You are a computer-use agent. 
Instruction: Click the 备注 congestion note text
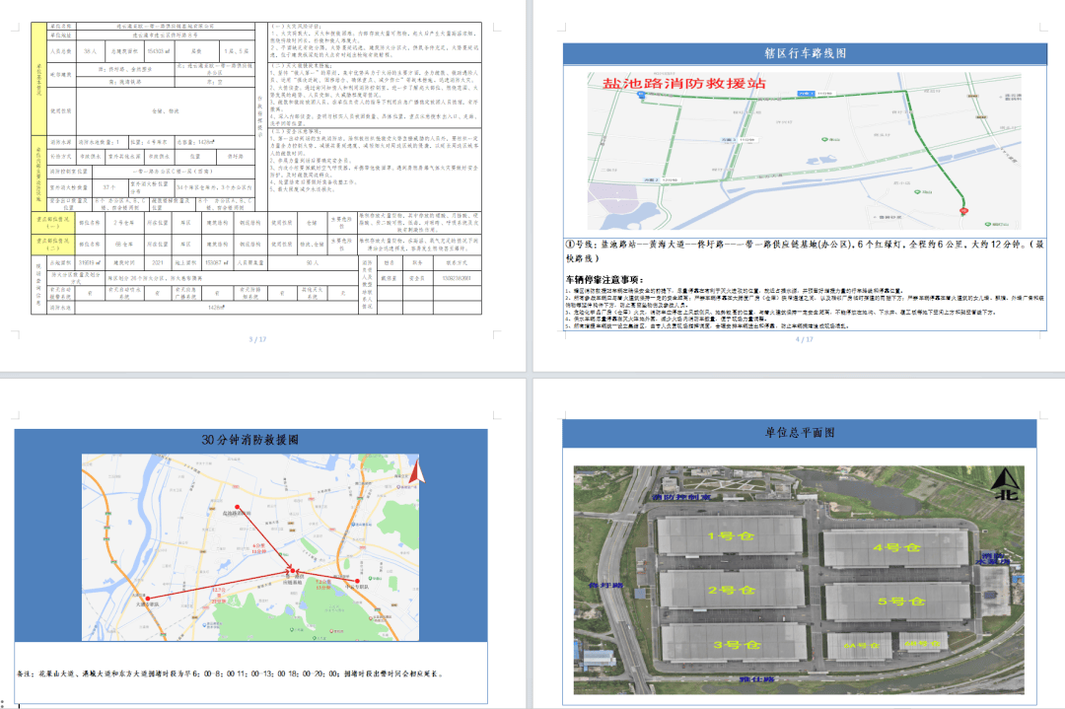(231, 674)
